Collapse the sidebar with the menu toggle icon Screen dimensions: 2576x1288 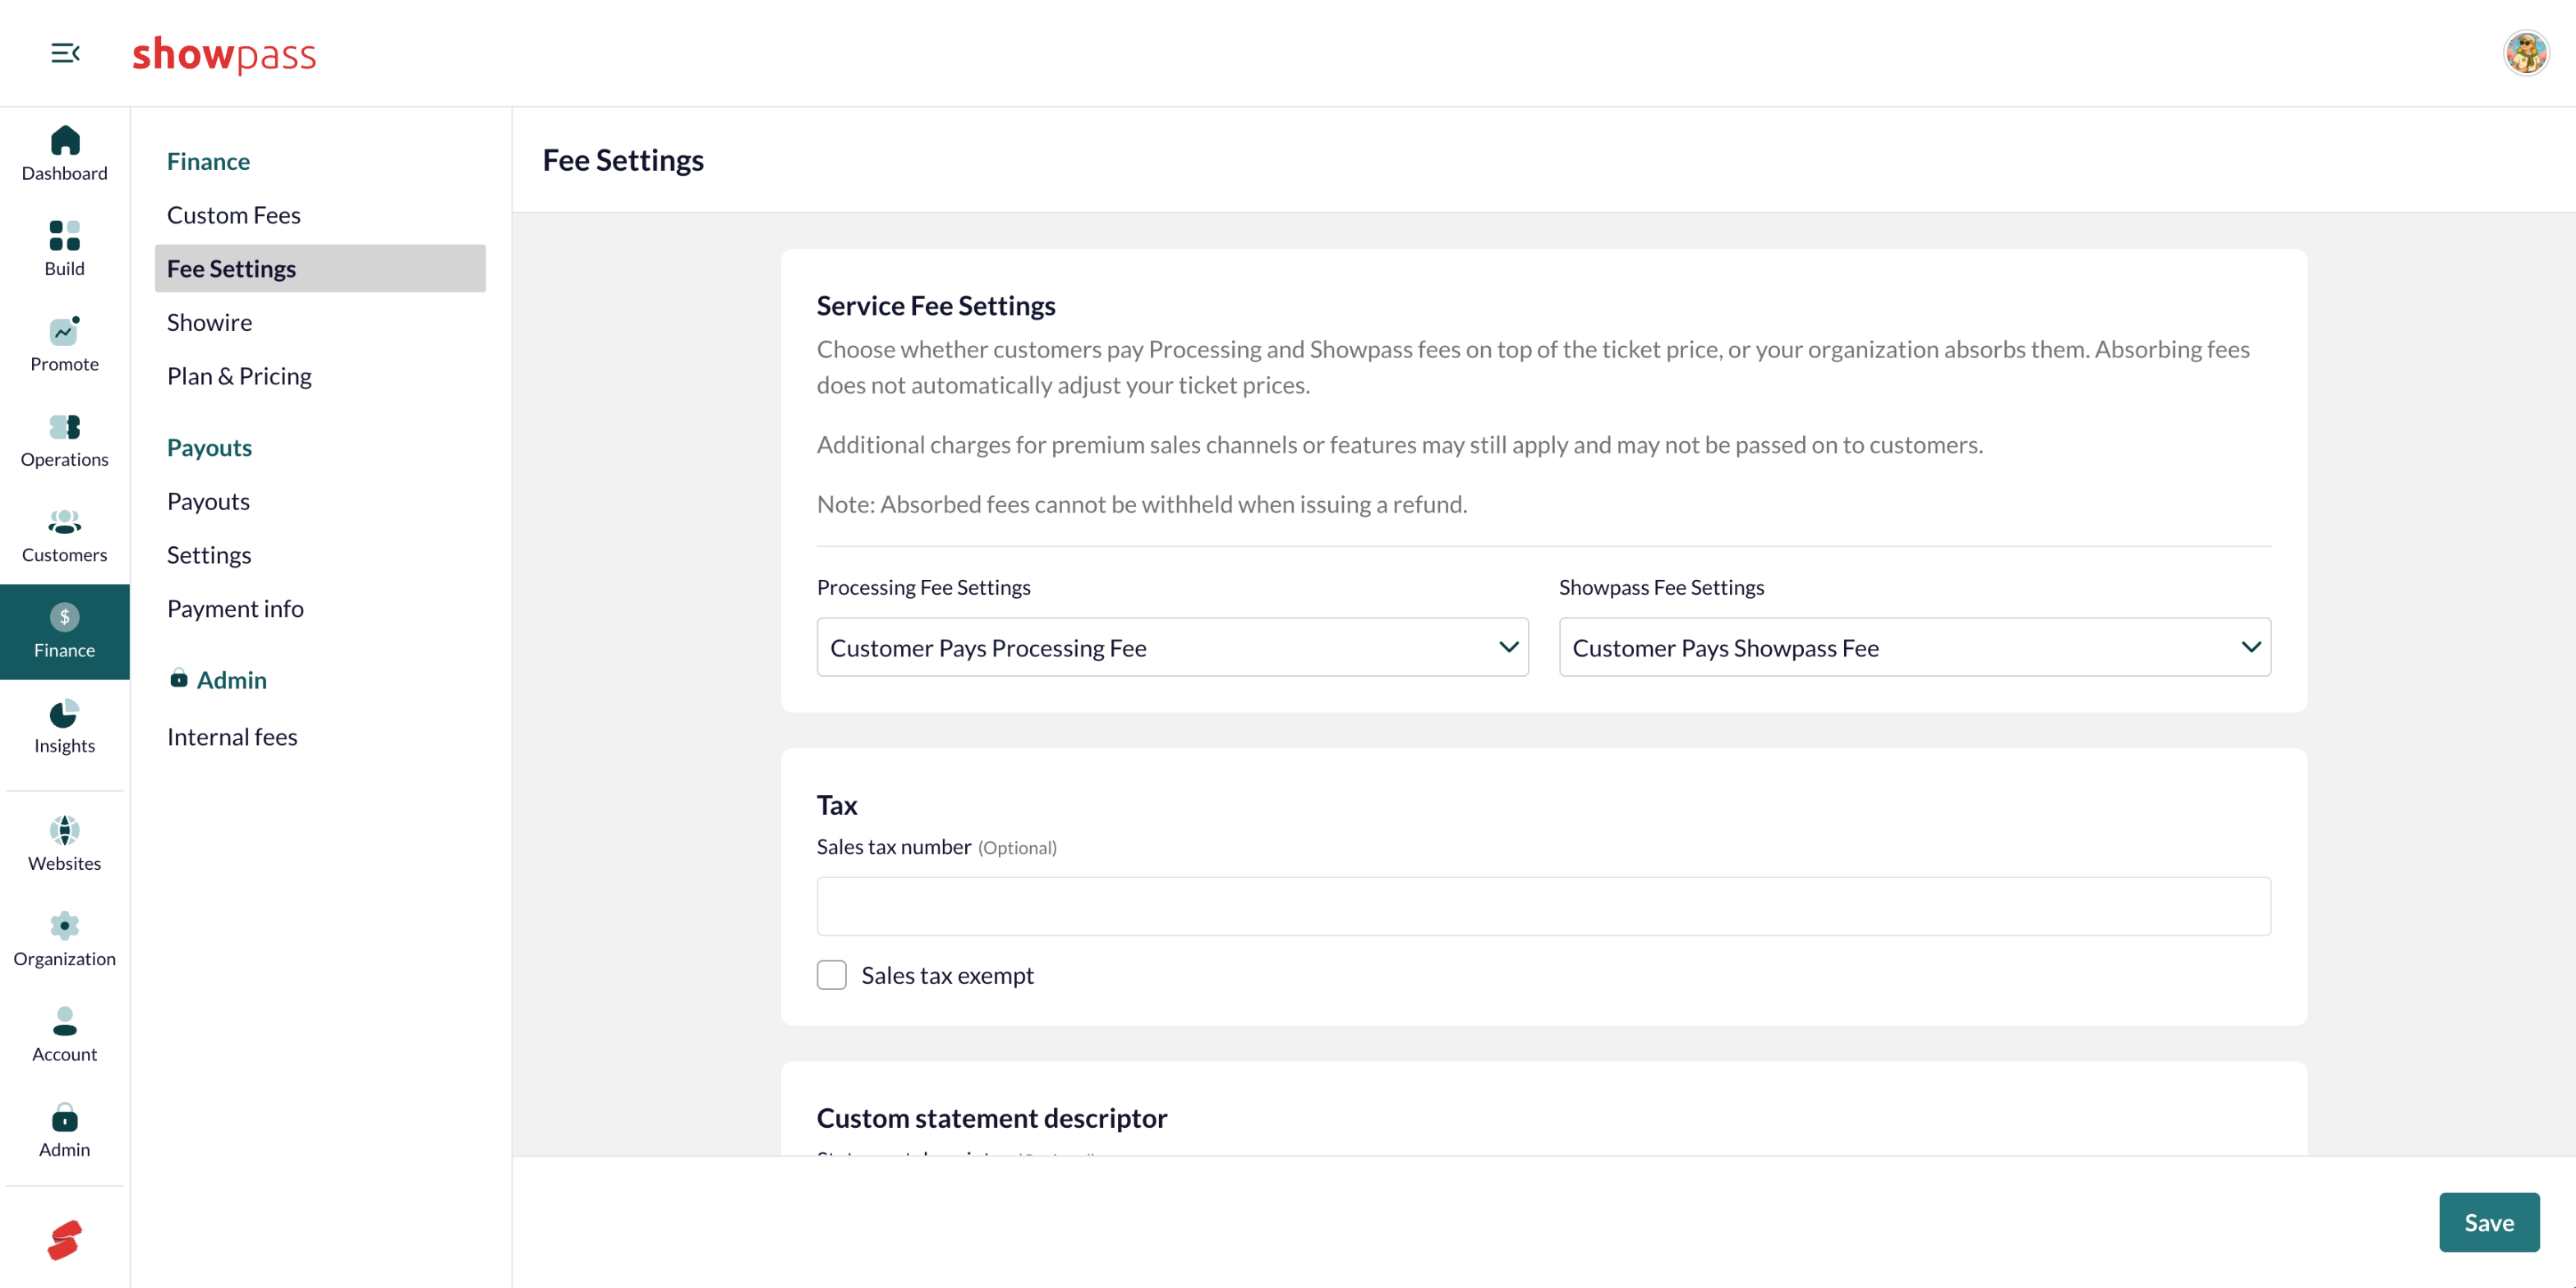(65, 53)
